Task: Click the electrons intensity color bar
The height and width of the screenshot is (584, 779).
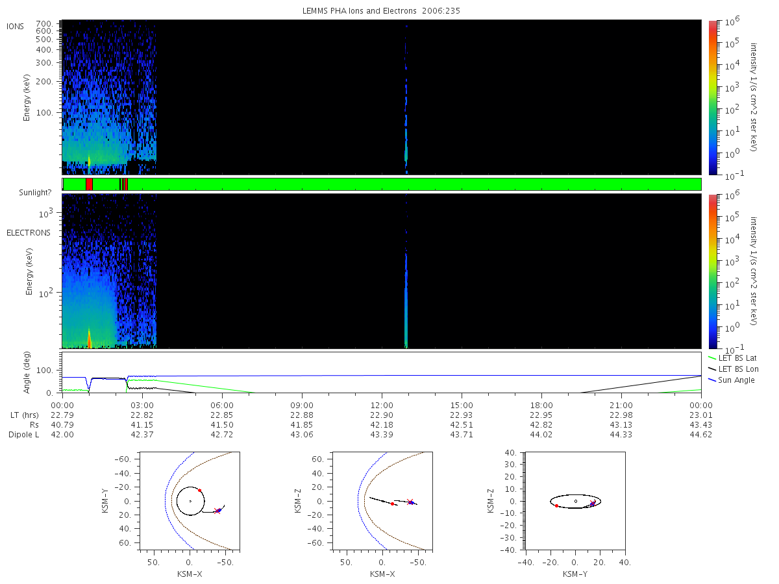Action: tap(712, 271)
